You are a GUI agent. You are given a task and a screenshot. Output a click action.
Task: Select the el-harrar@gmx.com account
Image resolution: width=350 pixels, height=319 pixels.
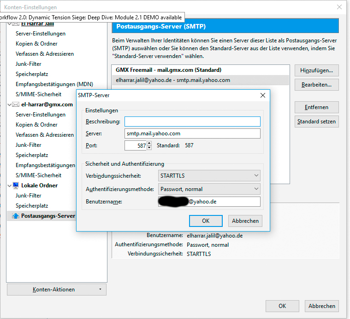[47, 104]
